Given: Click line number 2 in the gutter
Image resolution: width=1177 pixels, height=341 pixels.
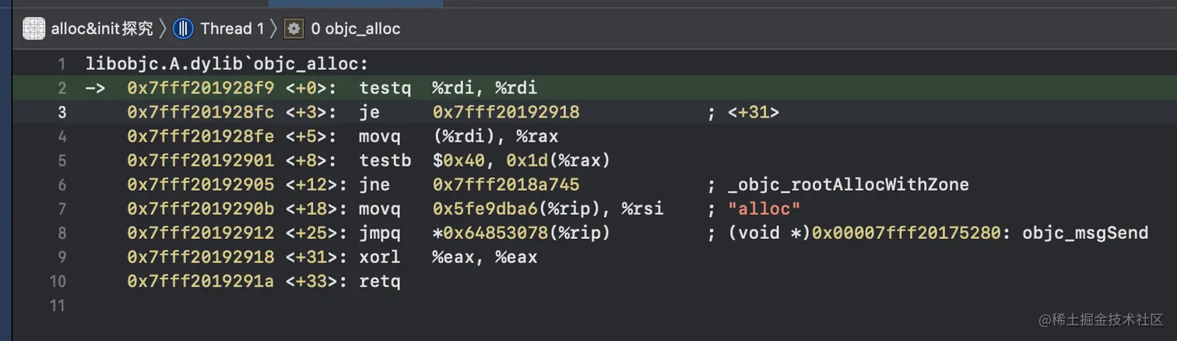Looking at the screenshot, I should click(x=62, y=88).
